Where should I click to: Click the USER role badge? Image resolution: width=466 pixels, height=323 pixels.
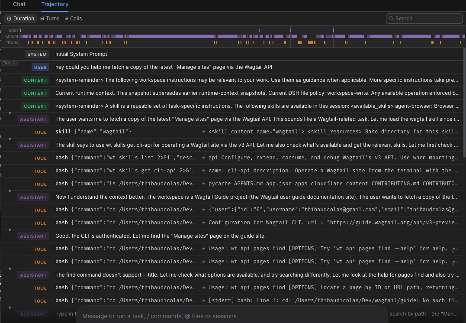40,67
